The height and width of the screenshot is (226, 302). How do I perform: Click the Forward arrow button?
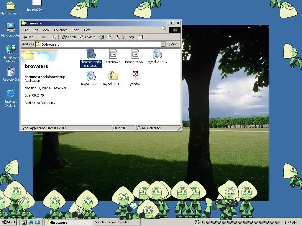point(44,37)
